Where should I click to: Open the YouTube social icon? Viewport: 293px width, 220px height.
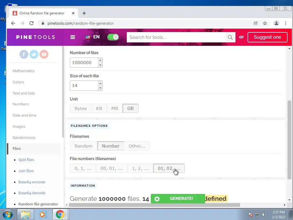[44, 54]
